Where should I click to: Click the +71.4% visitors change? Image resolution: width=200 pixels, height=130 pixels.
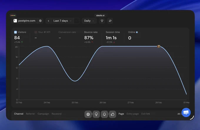(18, 42)
